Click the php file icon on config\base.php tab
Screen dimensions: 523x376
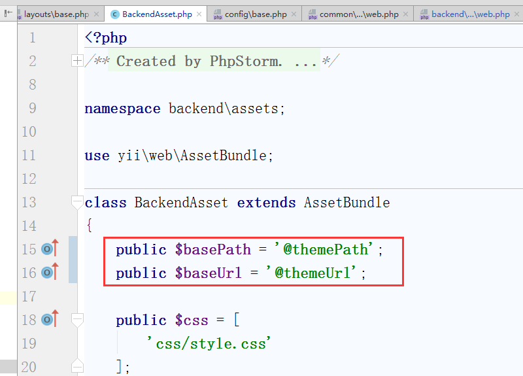point(218,14)
